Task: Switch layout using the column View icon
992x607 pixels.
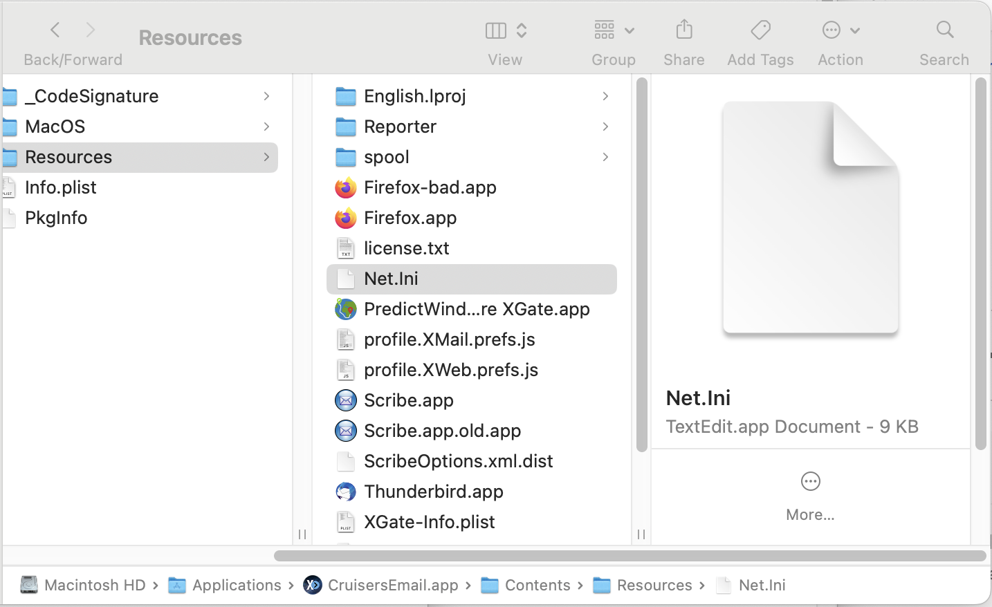Action: 496,30
